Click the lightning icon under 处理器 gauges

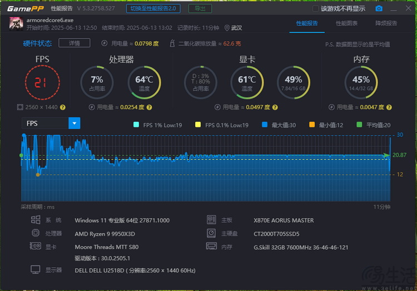tap(92, 107)
